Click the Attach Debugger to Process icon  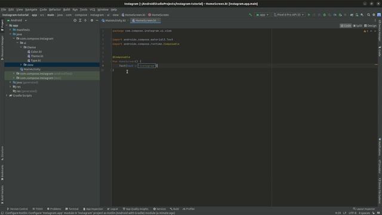pyautogui.click(x=340, y=15)
